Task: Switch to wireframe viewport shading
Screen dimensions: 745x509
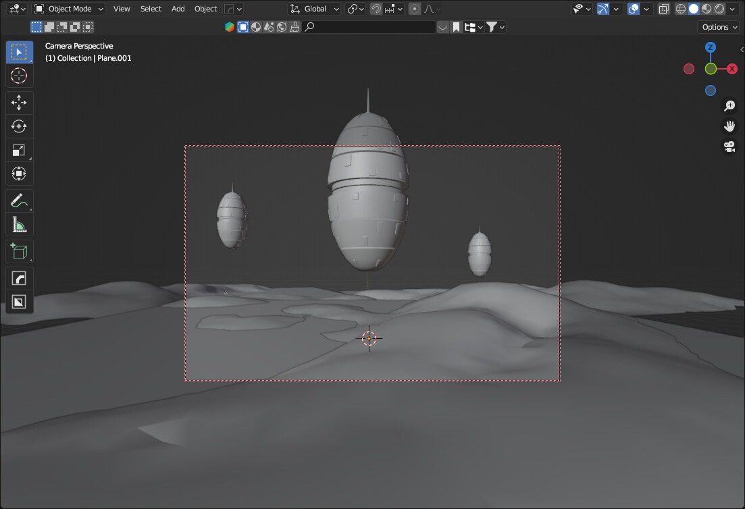Action: 681,9
